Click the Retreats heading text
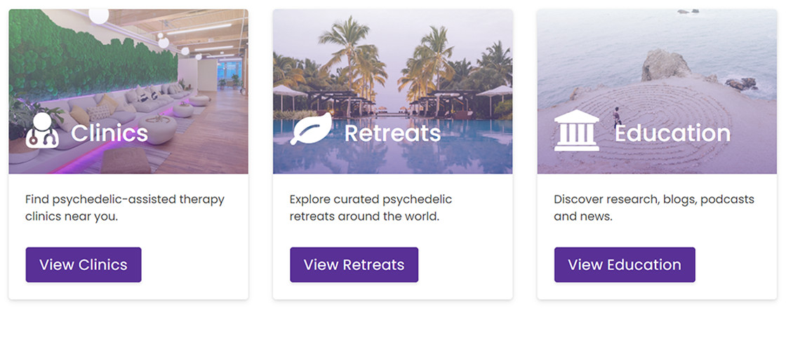The width and height of the screenshot is (786, 356). click(x=392, y=132)
